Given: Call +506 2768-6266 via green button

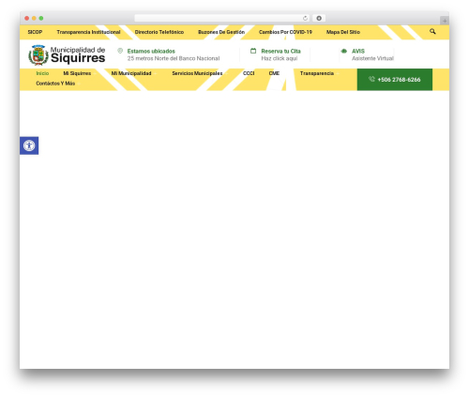Looking at the screenshot, I should [x=395, y=80].
